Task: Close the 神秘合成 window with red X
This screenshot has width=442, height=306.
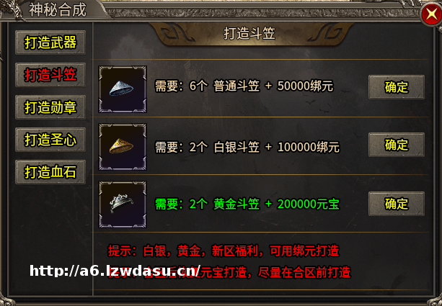Action: [431, 14]
